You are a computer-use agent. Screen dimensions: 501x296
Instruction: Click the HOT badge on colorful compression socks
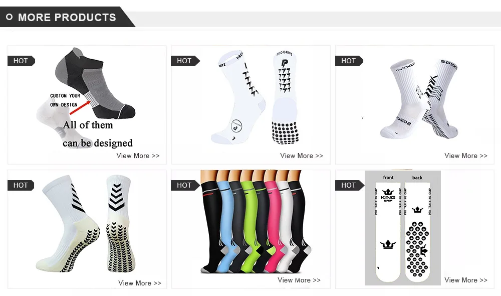(x=185, y=185)
